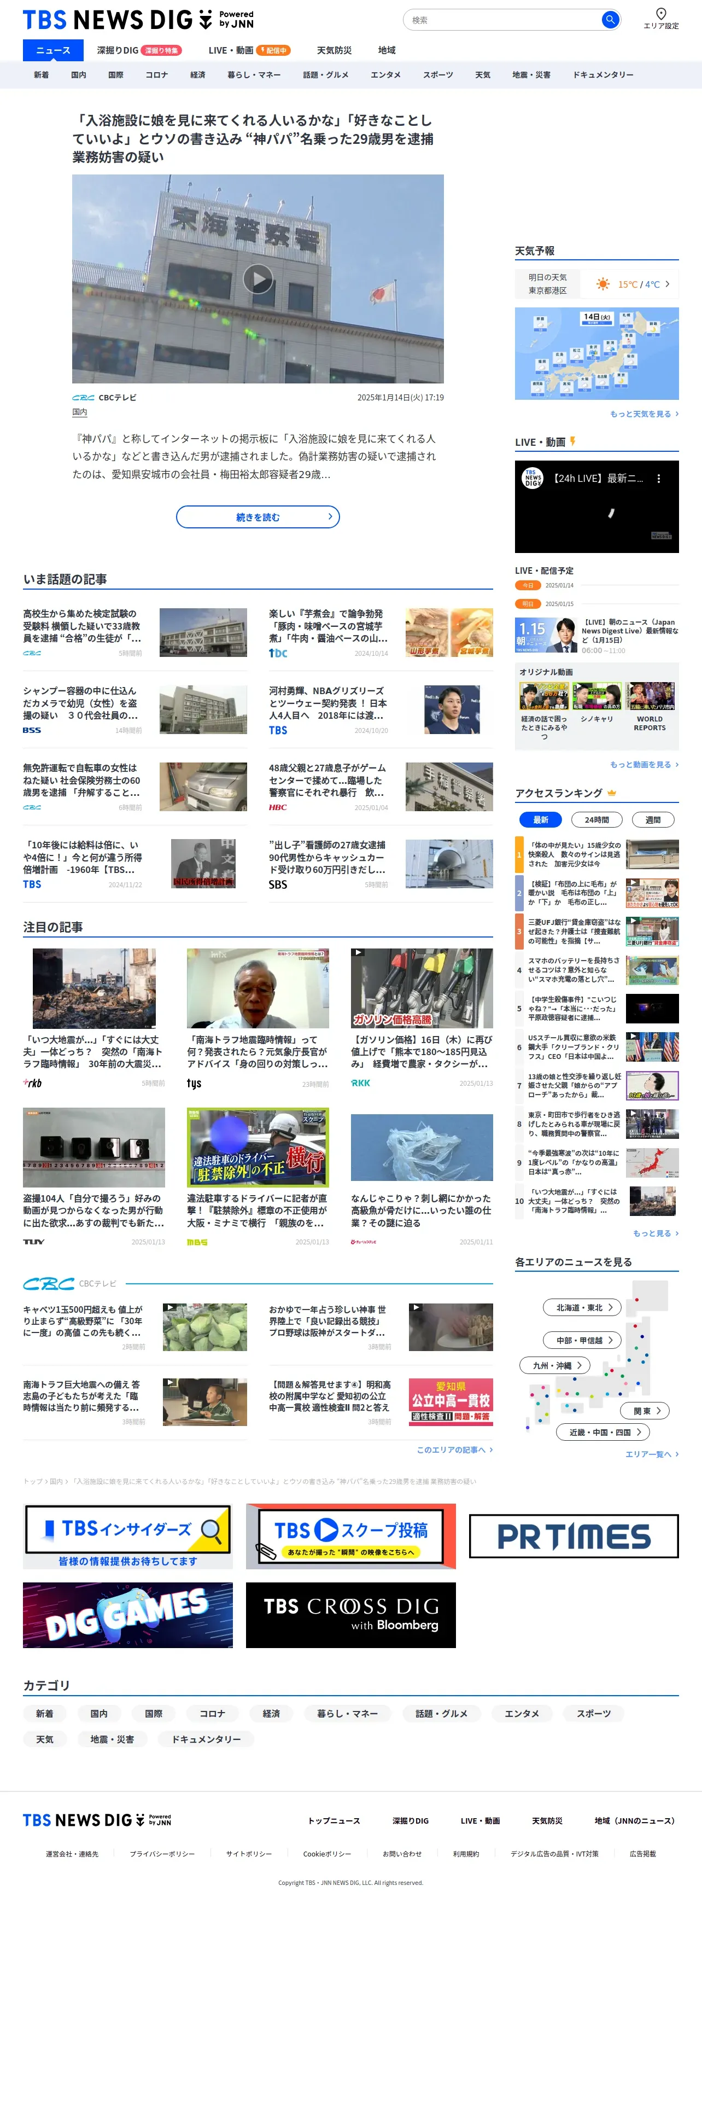The height and width of the screenshot is (2107, 702).
Task: Select the 話題・グルメ category pill at the bottom
Action: point(441,1714)
